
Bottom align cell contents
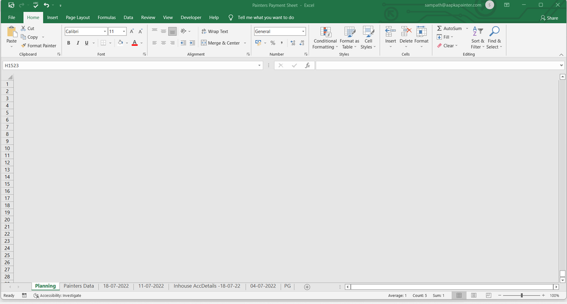(173, 31)
